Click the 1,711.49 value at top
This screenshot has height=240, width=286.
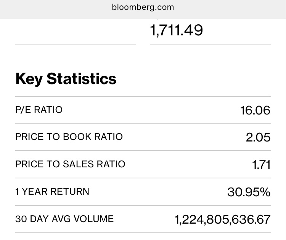click(177, 30)
